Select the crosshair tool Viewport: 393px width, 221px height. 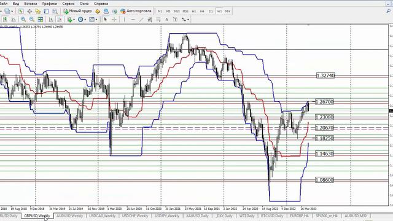coord(114,20)
